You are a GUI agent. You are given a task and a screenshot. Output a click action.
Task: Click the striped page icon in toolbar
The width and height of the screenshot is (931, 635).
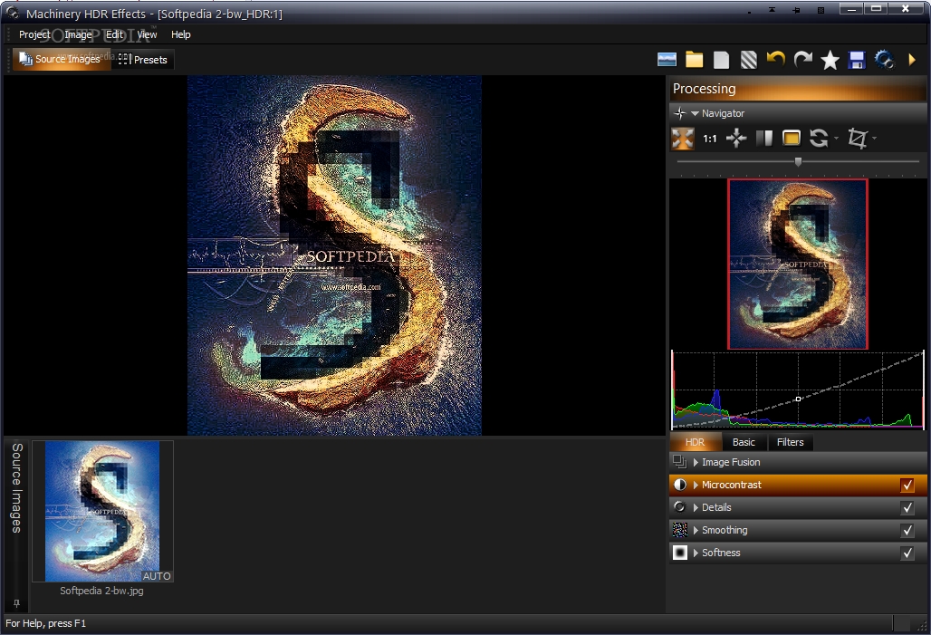[x=749, y=60]
